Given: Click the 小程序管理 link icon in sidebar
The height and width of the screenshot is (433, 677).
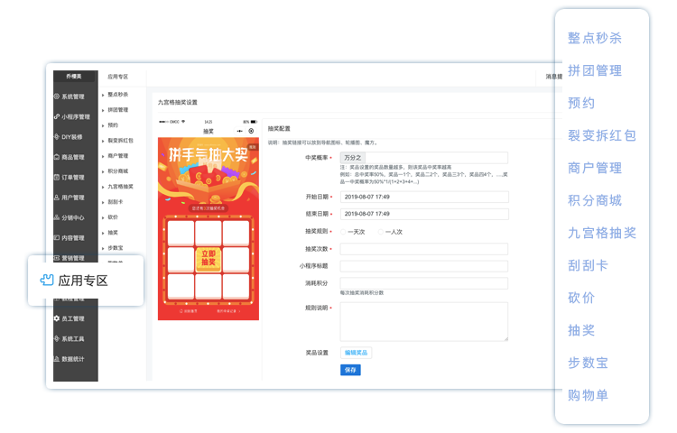Looking at the screenshot, I should (57, 116).
